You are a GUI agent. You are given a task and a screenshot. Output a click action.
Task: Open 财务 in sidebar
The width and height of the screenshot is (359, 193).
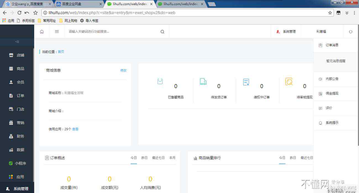tap(17, 136)
